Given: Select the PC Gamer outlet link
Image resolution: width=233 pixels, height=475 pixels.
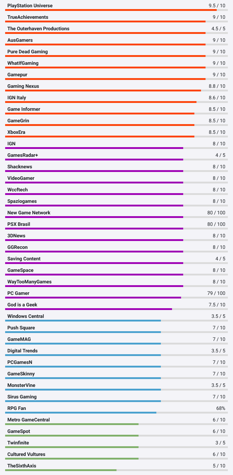Looking at the screenshot, I should (x=18, y=293).
